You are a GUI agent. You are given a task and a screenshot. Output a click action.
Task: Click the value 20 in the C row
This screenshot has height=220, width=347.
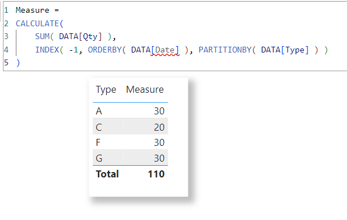tap(159, 127)
